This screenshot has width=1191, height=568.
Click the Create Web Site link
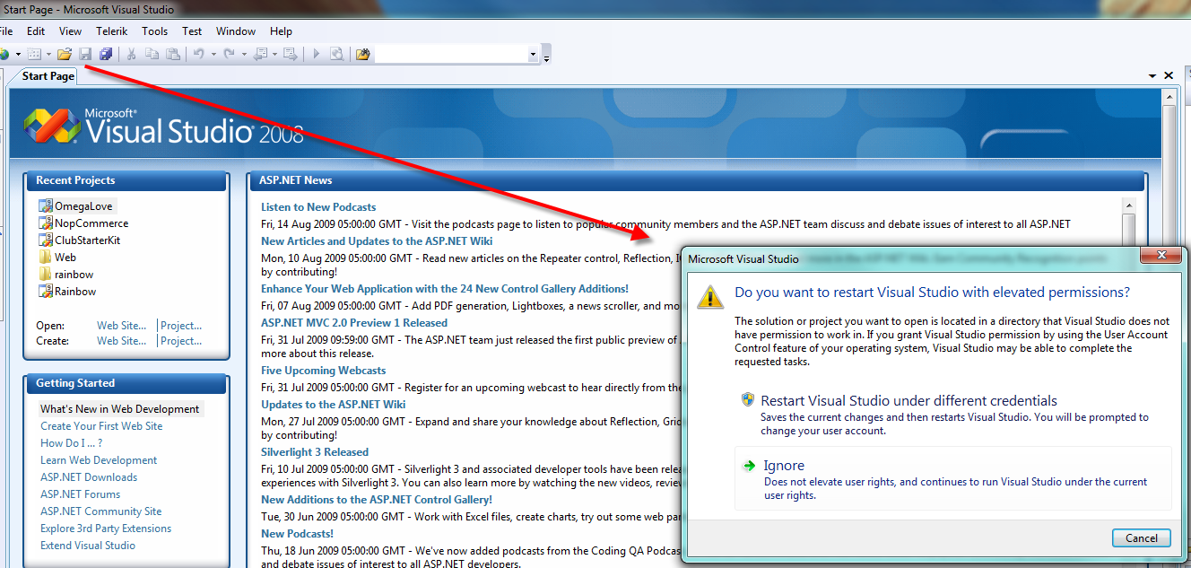(x=121, y=341)
